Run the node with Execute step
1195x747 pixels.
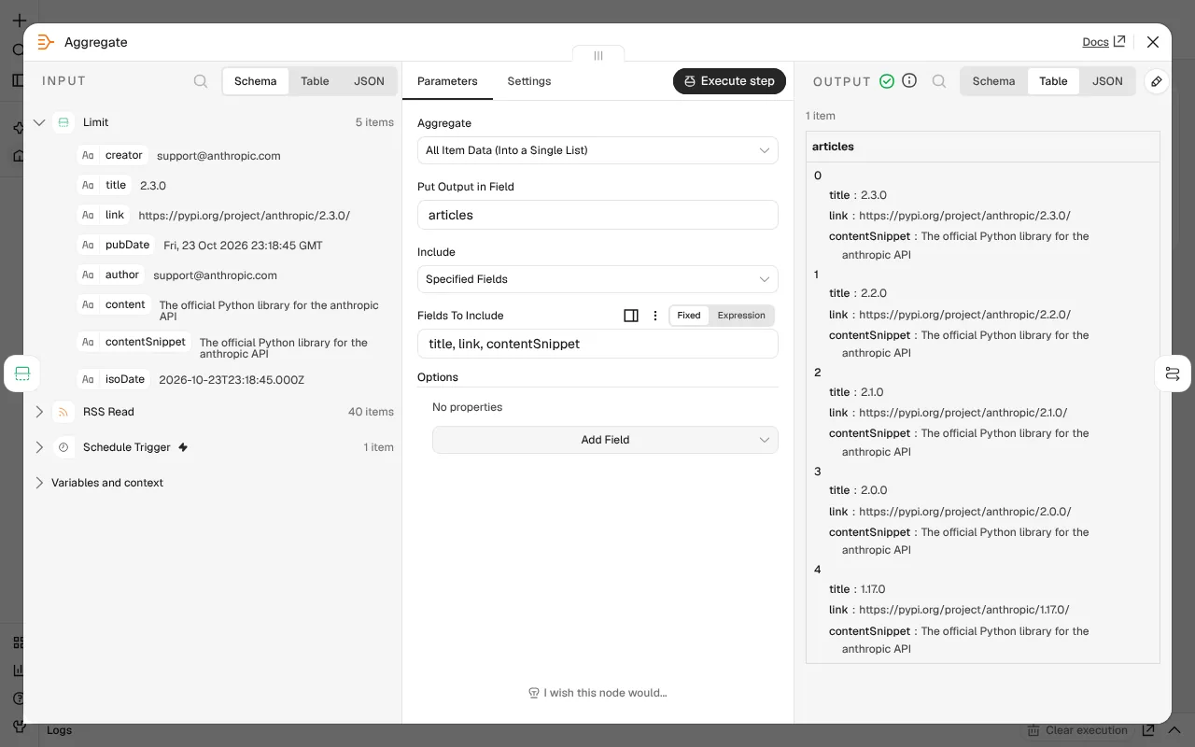(x=730, y=81)
